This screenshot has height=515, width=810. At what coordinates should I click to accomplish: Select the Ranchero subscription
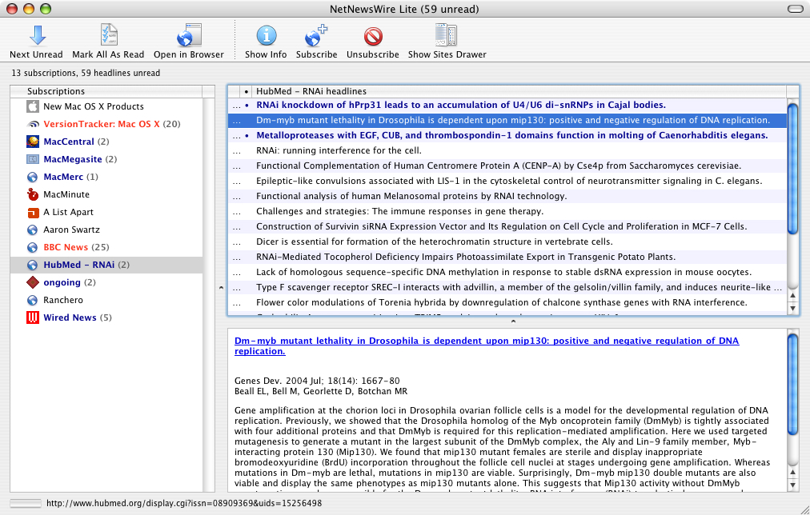(106, 299)
